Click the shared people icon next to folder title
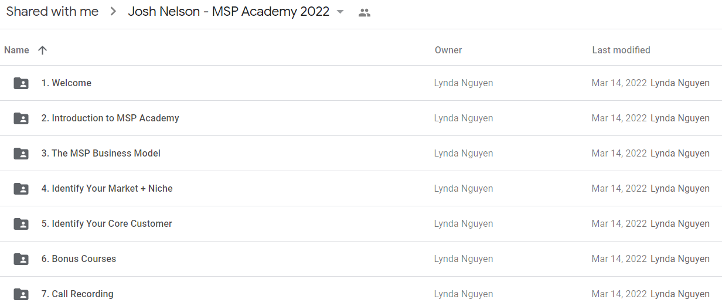This screenshot has height=306, width=722. coord(365,12)
